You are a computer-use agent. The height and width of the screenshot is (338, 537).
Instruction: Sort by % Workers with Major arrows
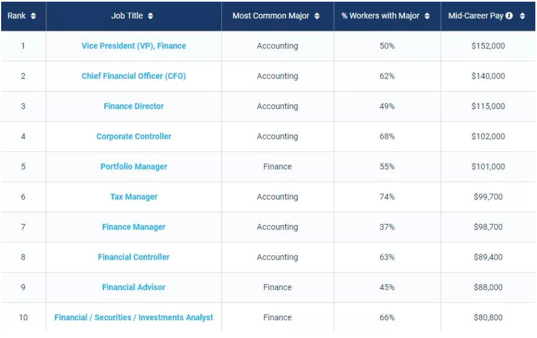coord(427,16)
